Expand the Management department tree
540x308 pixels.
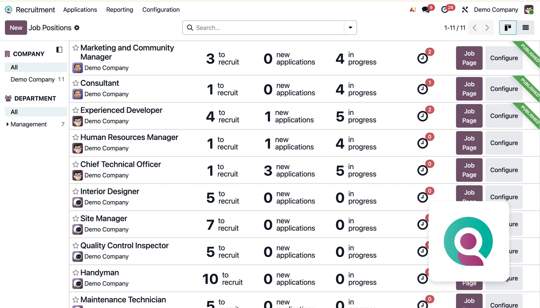(x=8, y=124)
